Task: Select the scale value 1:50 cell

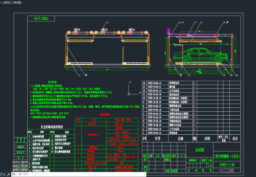Action: coord(210,165)
